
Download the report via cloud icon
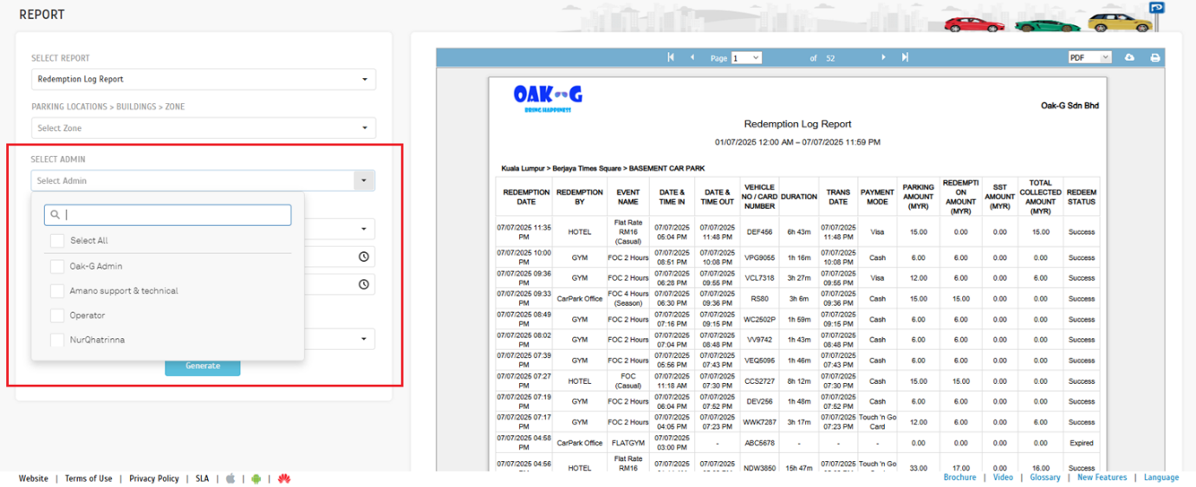pos(1129,57)
